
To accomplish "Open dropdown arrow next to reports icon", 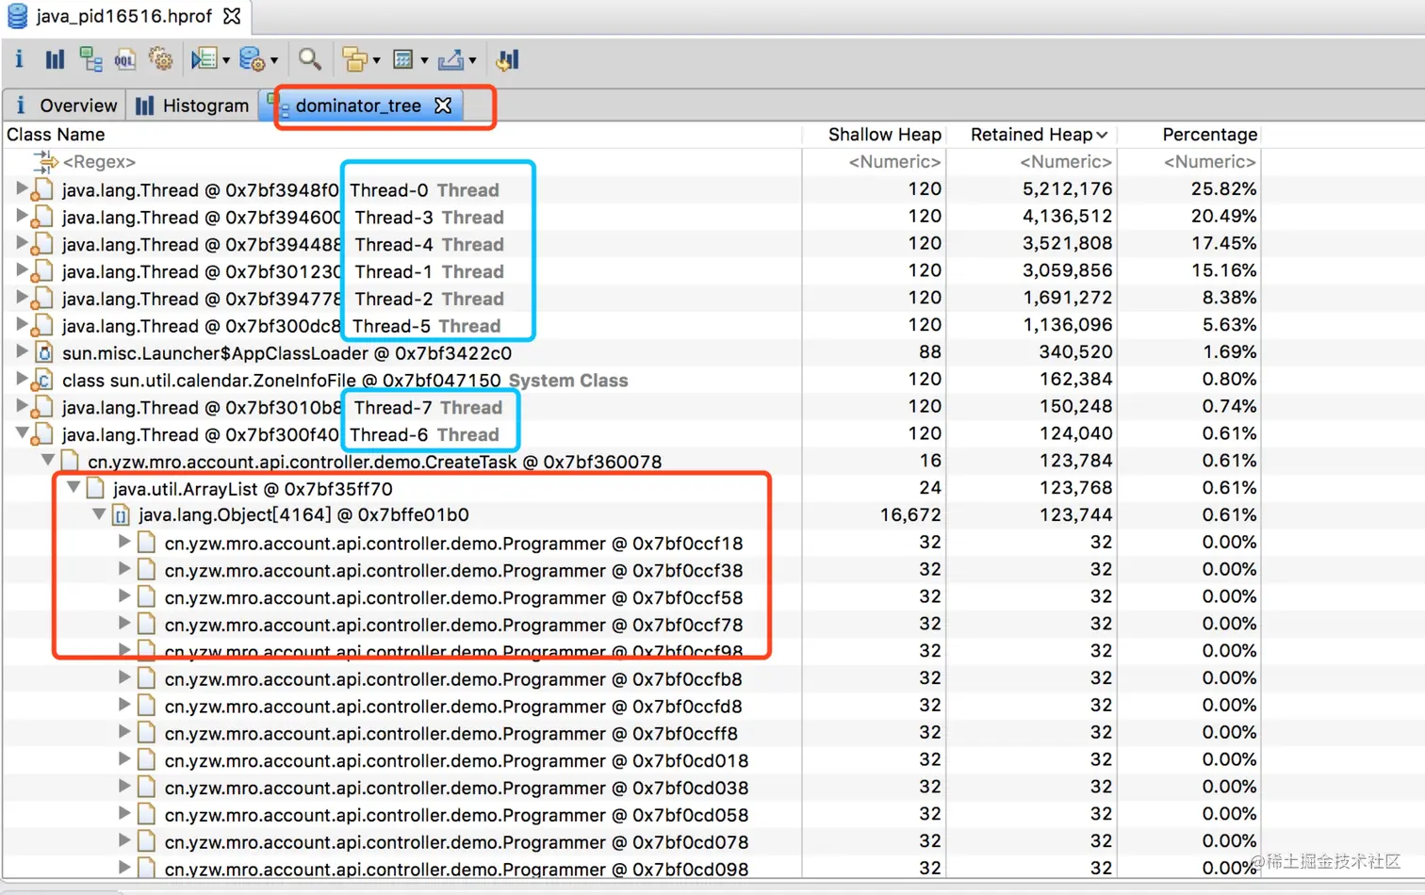I will (x=226, y=61).
